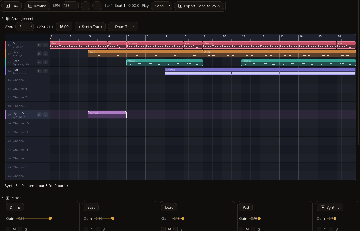Mute the Pad track
Image resolution: width=360 pixels, height=231 pixels.
39,71
